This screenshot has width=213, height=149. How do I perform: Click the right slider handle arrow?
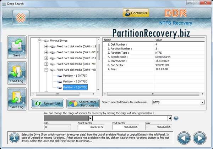pos(170,118)
